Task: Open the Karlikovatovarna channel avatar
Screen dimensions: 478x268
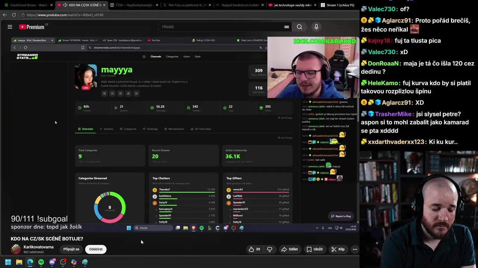Action: click(x=16, y=249)
